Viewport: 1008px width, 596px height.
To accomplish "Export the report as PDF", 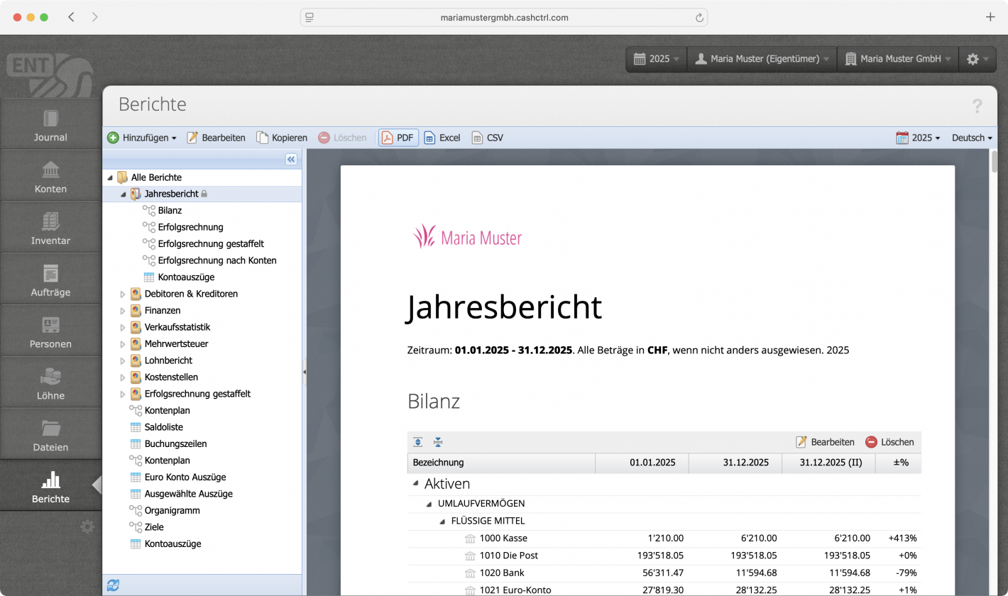I will click(x=398, y=138).
